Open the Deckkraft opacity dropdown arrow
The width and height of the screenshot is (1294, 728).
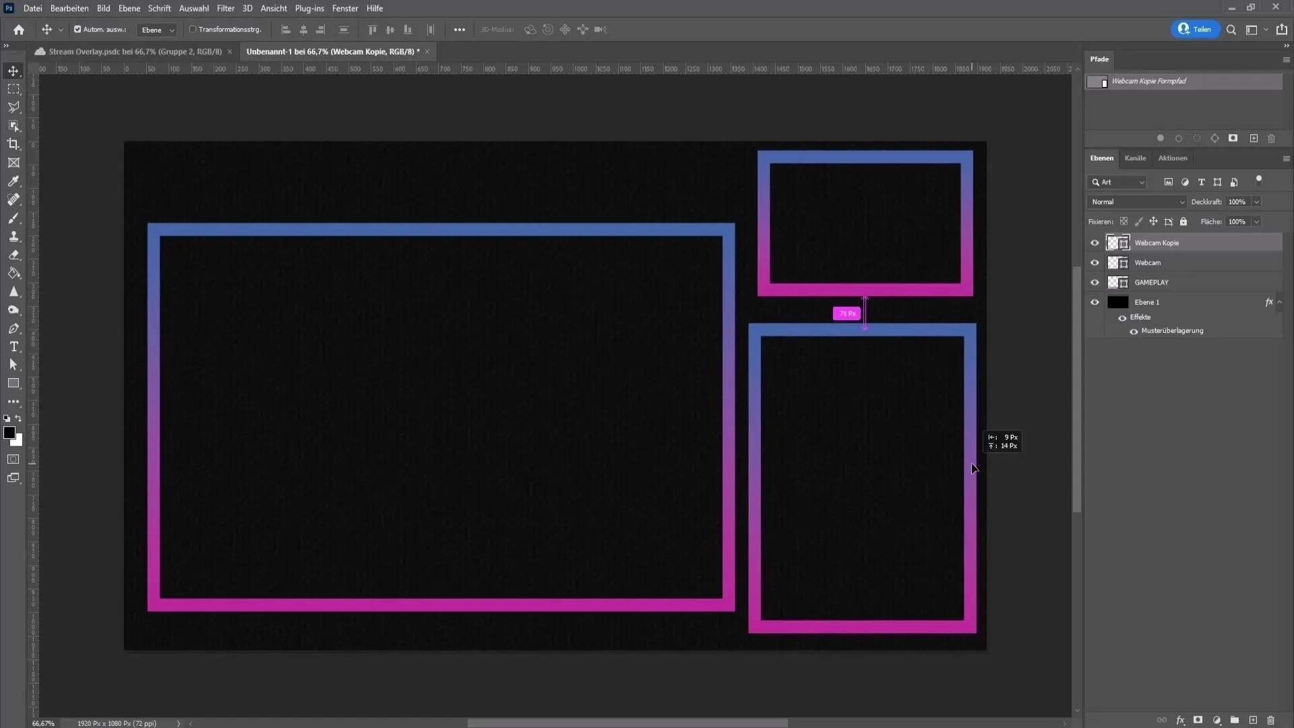coord(1256,202)
